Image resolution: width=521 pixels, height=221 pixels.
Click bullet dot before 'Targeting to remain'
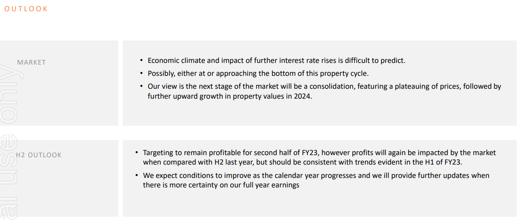(x=137, y=153)
